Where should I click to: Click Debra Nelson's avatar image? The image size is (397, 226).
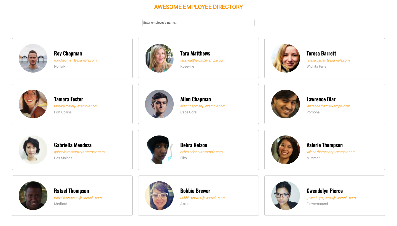point(159,150)
